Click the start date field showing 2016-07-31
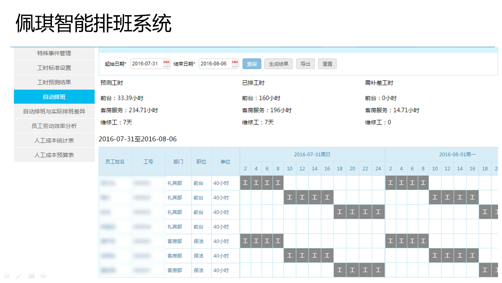This screenshot has height=283, width=502. click(x=146, y=64)
